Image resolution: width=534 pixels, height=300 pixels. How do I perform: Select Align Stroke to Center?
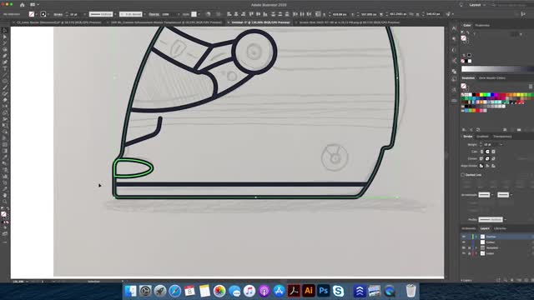[481, 166]
